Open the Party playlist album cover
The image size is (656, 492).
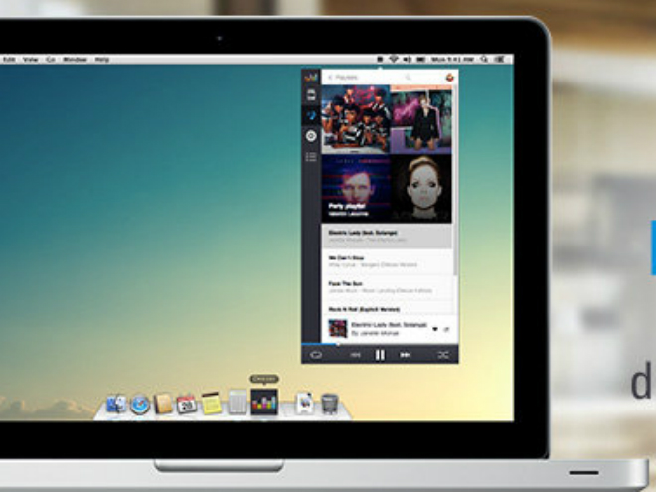(355, 189)
